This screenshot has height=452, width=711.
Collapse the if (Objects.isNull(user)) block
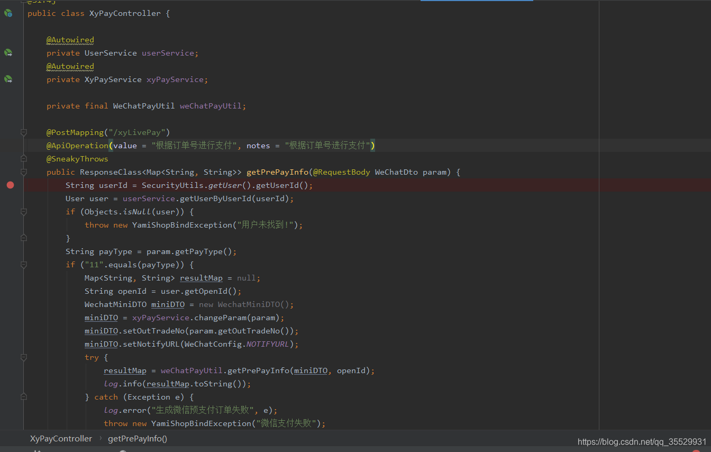tap(23, 212)
